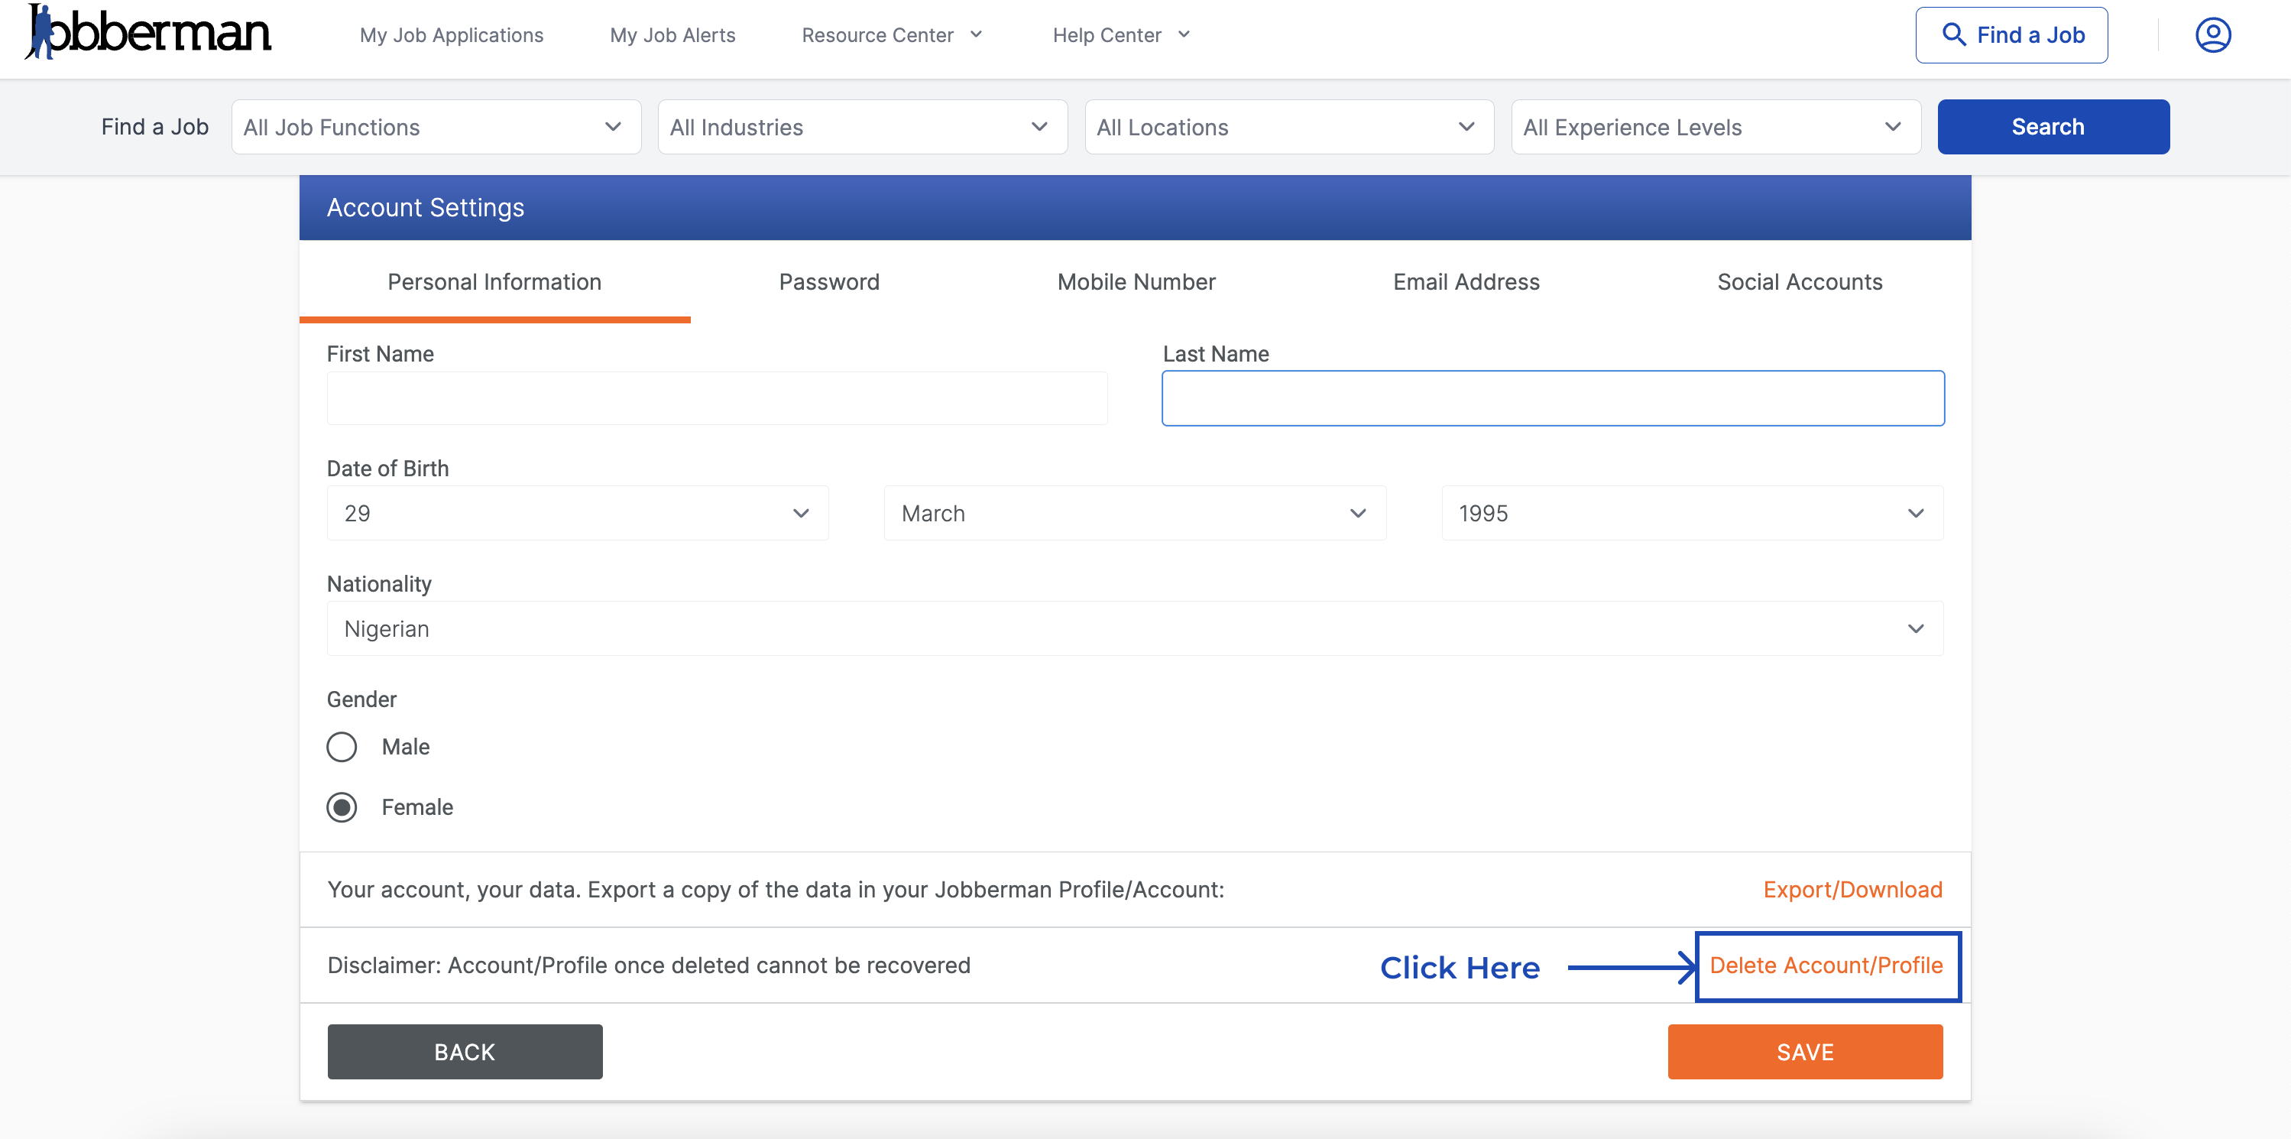Click the Find a Job button
This screenshot has width=2291, height=1139.
click(2011, 34)
